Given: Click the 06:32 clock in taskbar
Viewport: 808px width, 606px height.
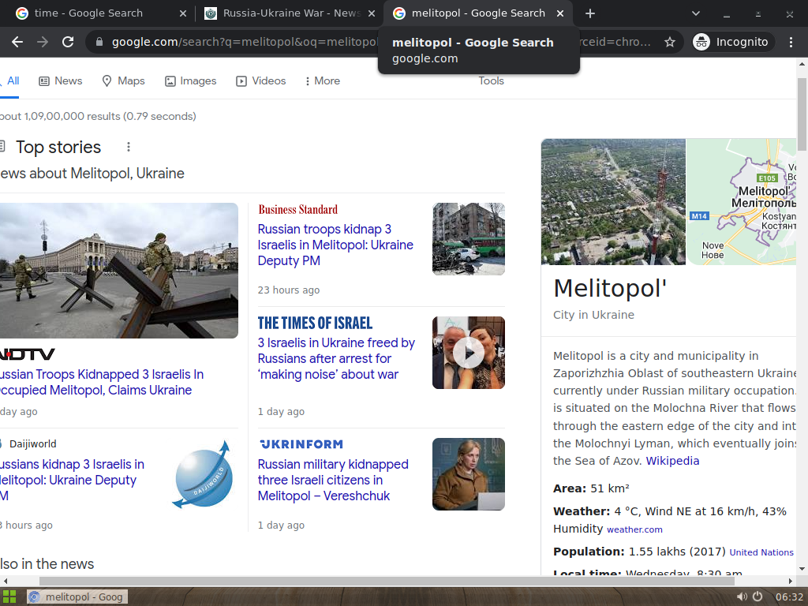Looking at the screenshot, I should [789, 597].
